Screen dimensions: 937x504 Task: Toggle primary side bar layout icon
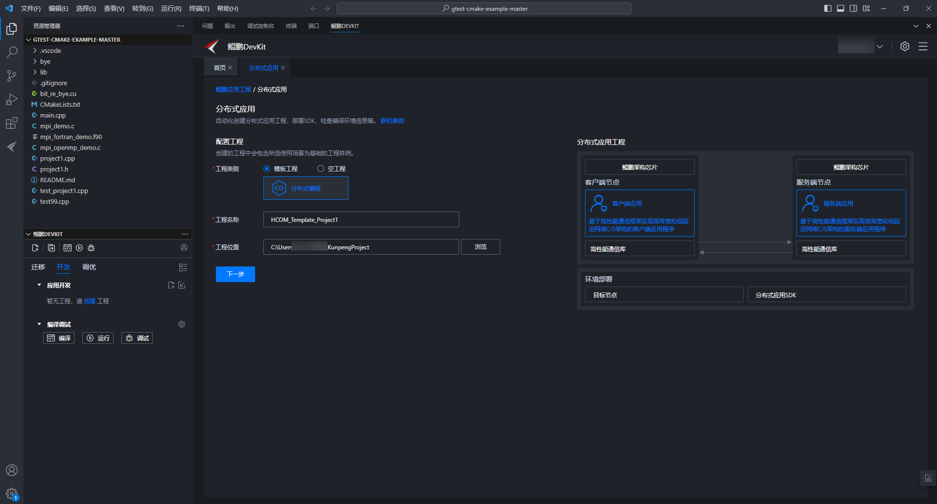pos(828,8)
